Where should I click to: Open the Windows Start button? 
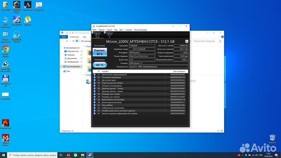[4, 155]
